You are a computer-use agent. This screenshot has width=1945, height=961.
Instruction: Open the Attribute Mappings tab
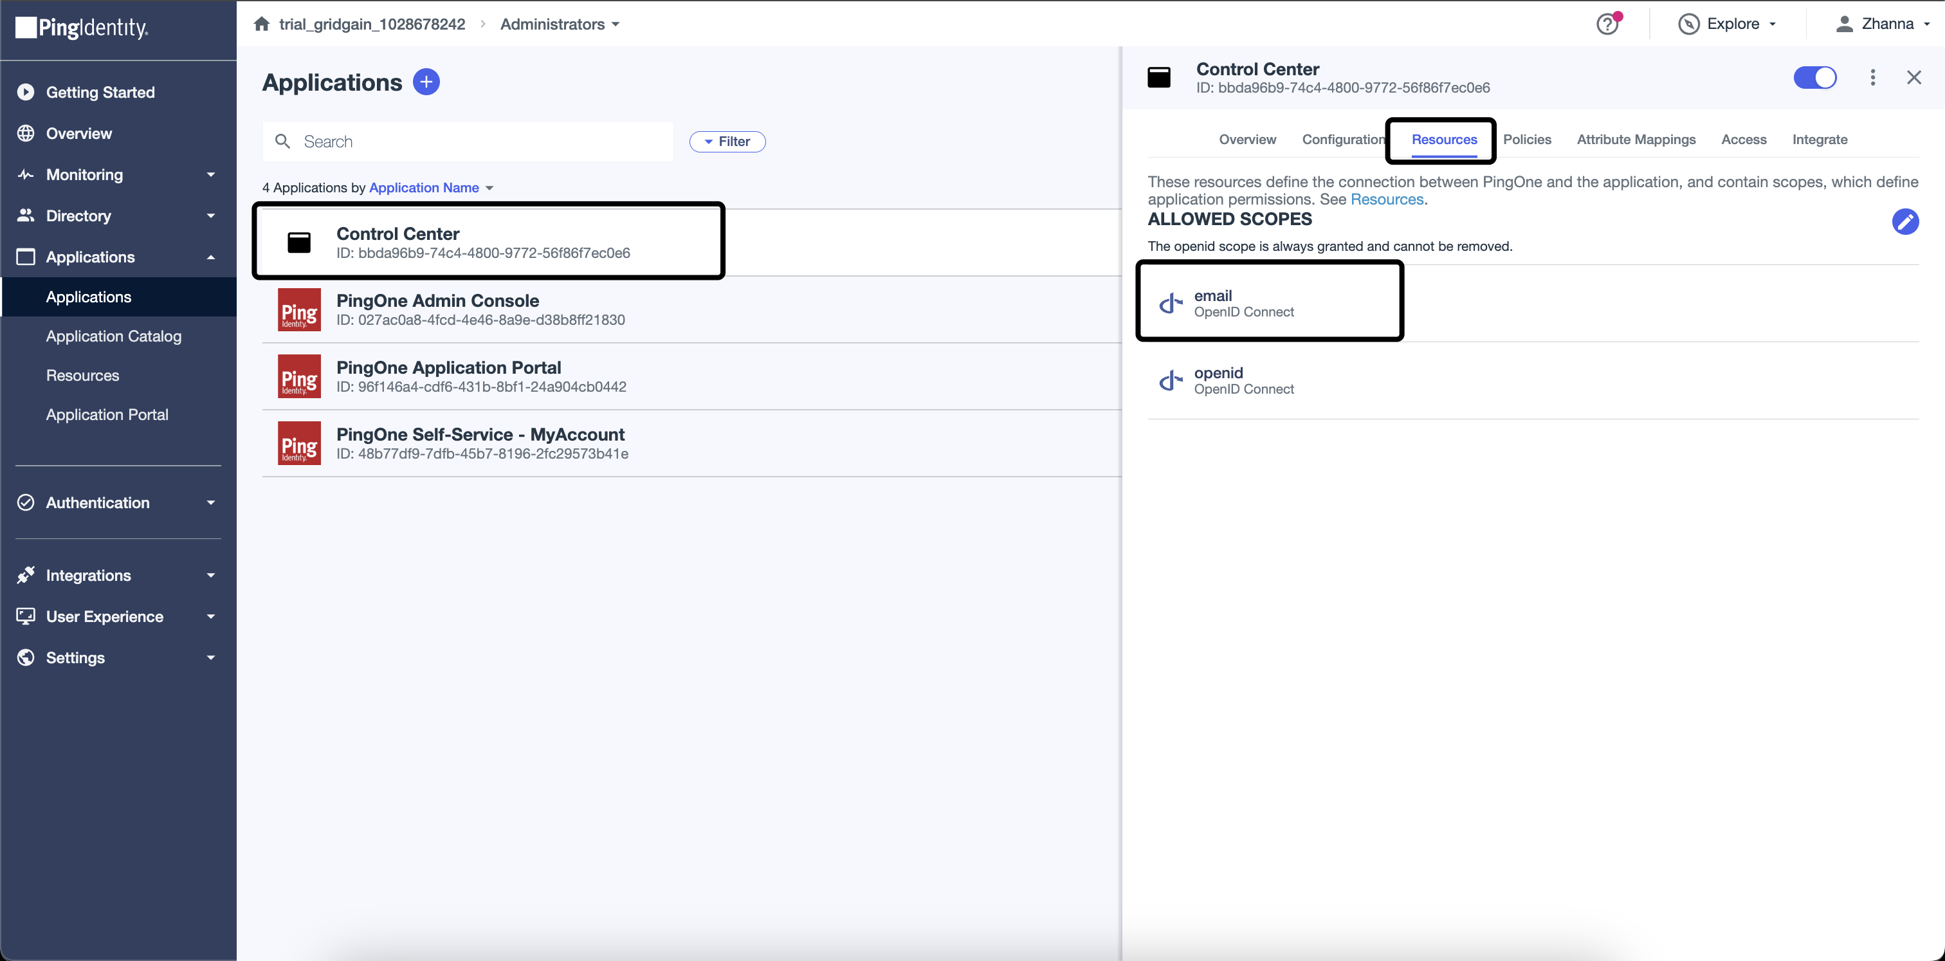(x=1636, y=140)
